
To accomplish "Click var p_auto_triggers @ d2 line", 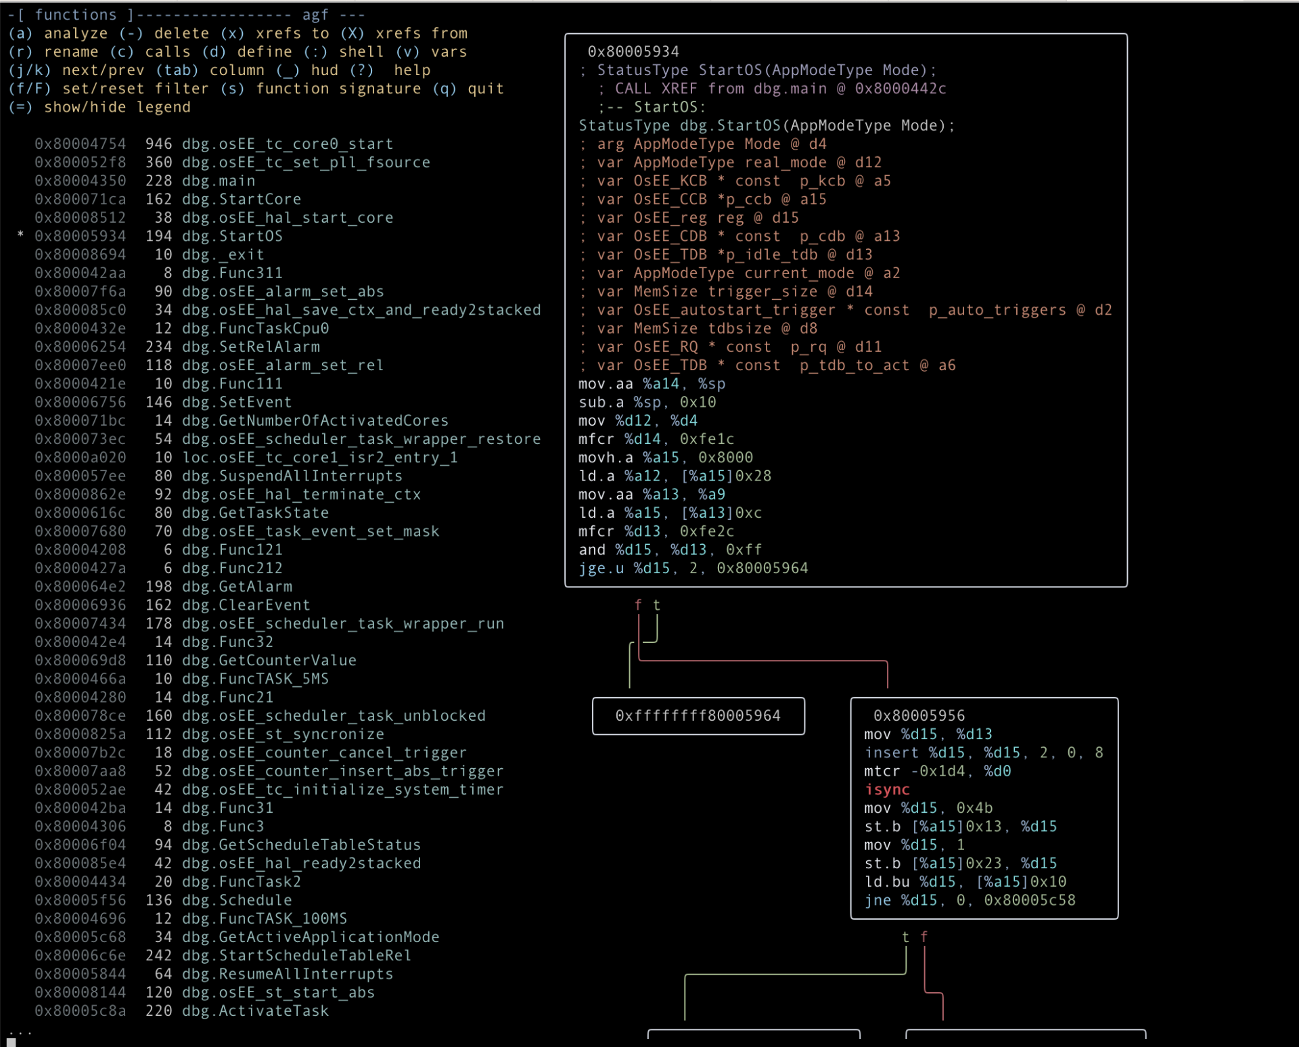I will pos(845,310).
